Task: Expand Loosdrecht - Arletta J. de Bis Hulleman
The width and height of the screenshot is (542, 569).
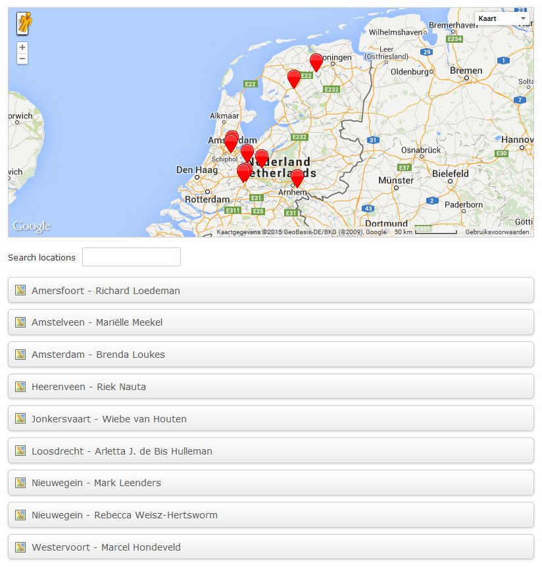Action: click(x=271, y=451)
